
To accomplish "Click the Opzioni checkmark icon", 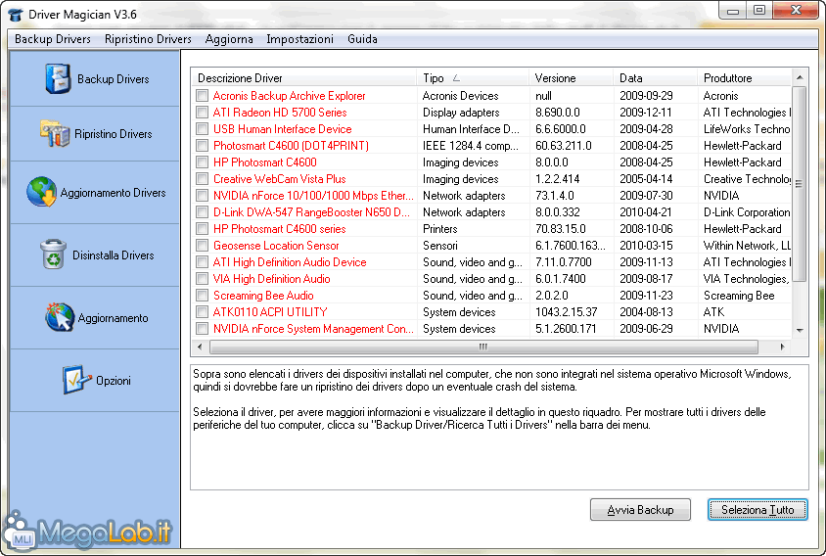I will [76, 380].
